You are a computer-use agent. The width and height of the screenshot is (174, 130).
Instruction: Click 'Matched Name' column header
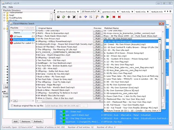111,28
